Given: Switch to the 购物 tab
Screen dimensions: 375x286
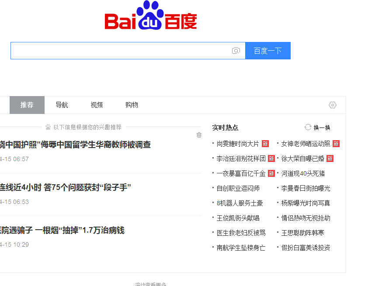Looking at the screenshot, I should pyautogui.click(x=132, y=105).
